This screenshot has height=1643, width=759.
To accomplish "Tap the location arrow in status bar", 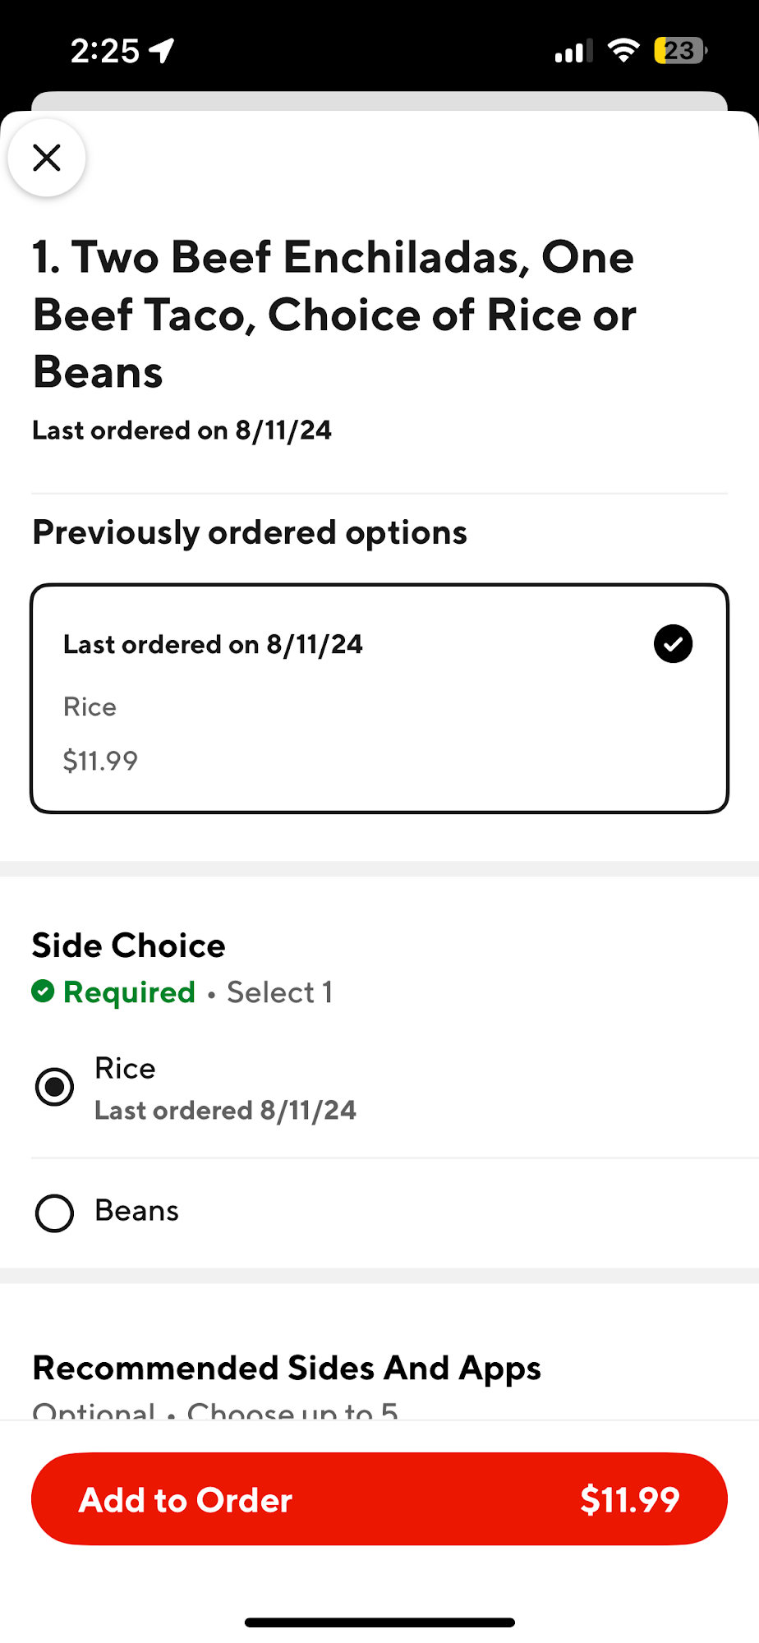I will [162, 51].
